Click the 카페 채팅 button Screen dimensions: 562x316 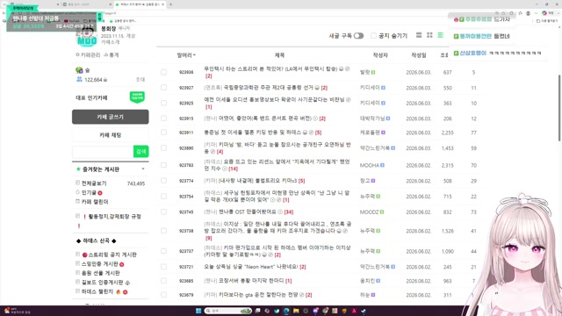click(110, 135)
